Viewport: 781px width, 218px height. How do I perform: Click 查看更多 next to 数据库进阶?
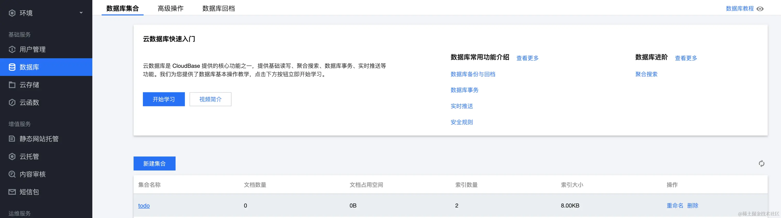[686, 58]
